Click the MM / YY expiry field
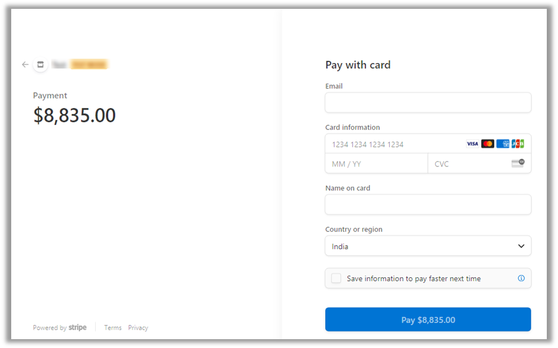The image size is (558, 348). coord(376,163)
